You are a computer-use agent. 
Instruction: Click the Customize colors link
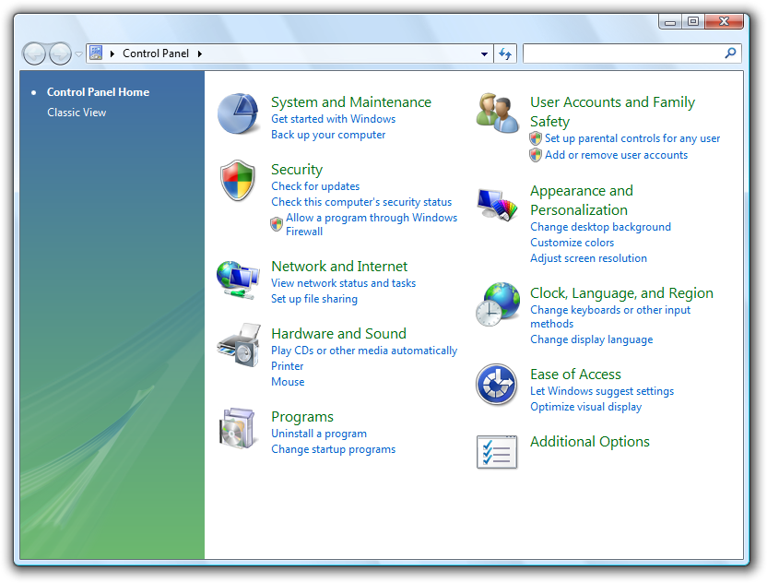[x=572, y=243]
